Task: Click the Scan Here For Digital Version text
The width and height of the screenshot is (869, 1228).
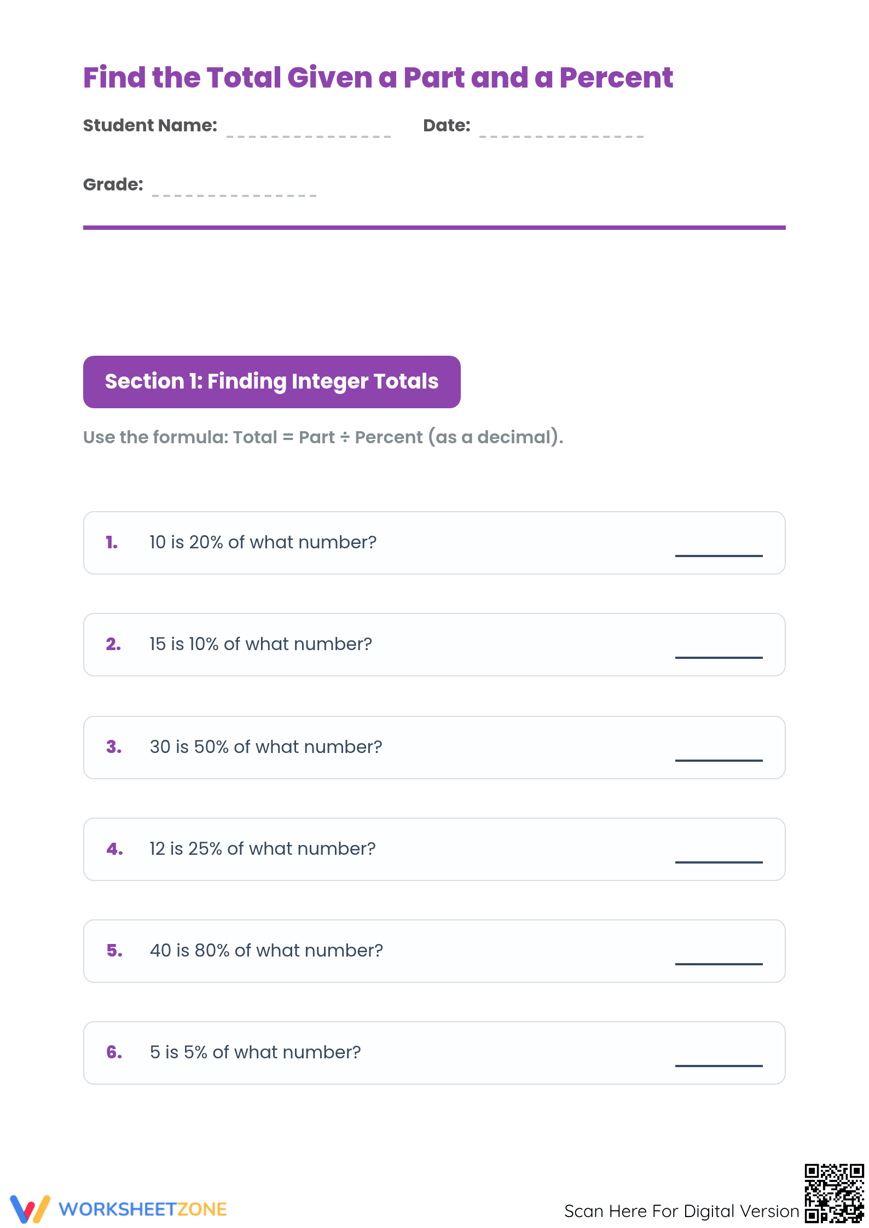Action: 682,1211
